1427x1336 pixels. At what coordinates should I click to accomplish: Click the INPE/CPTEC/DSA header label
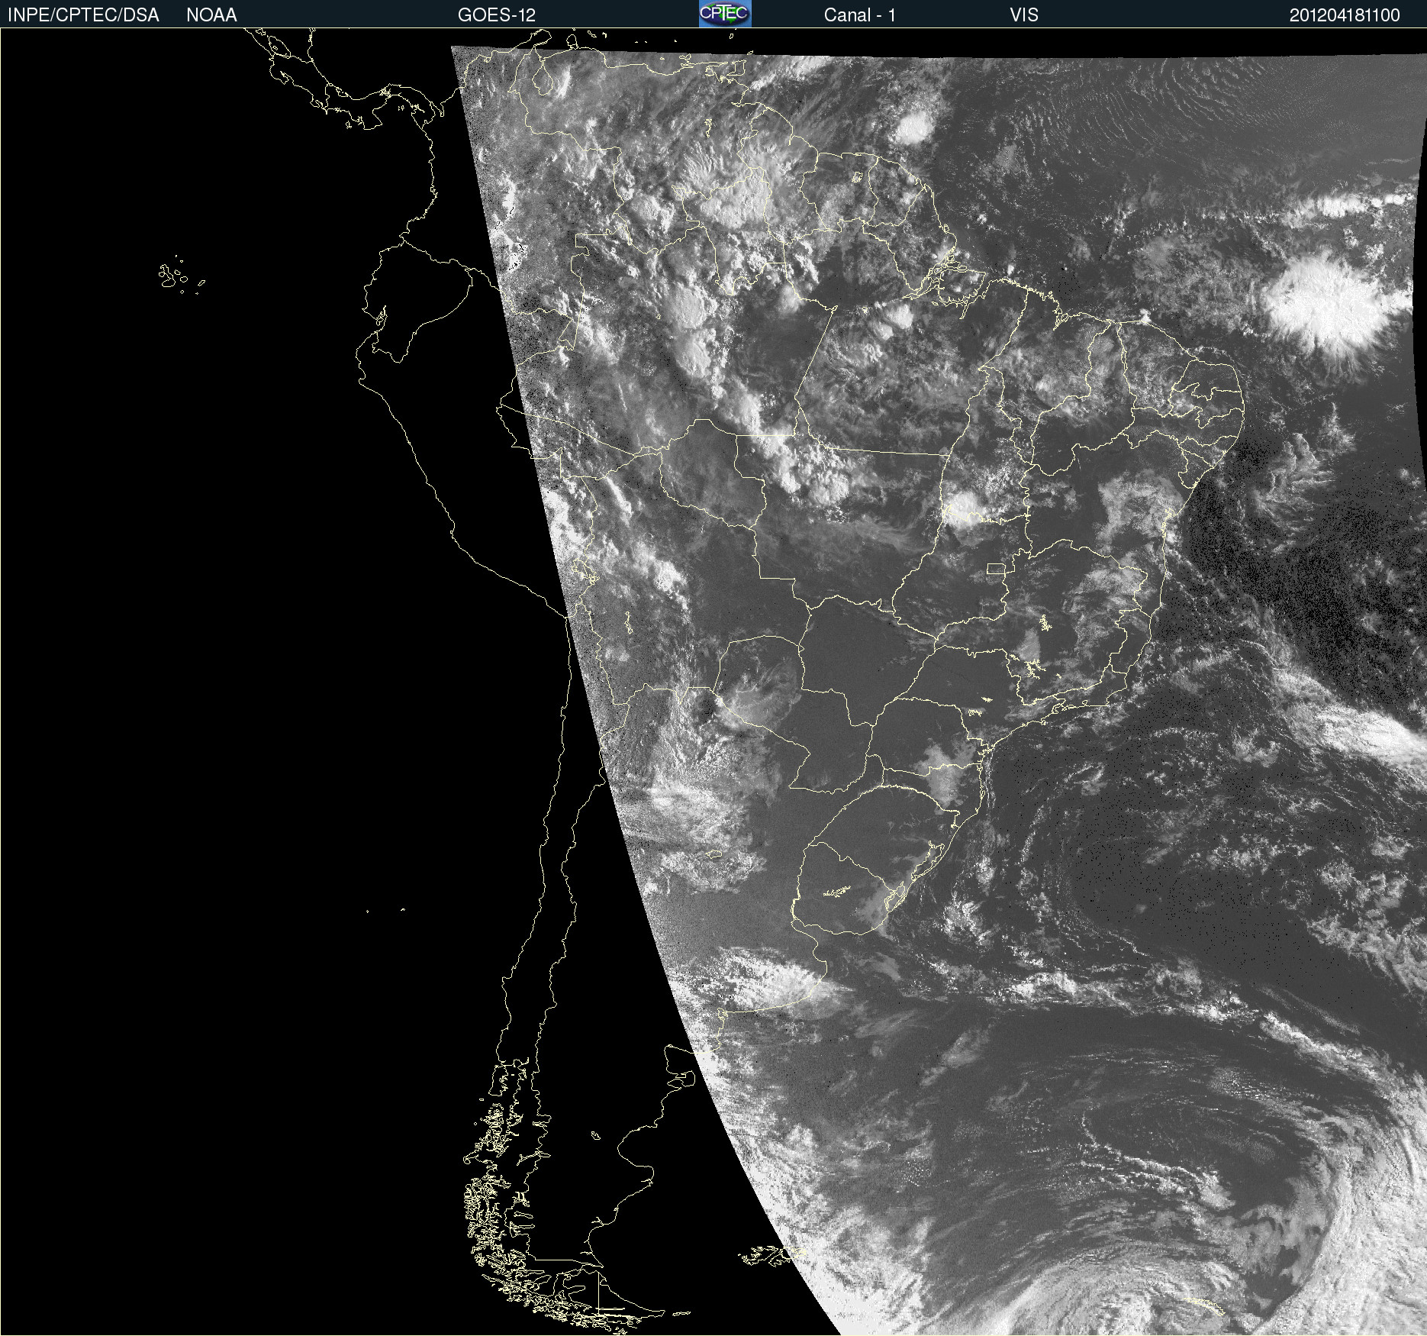83,15
